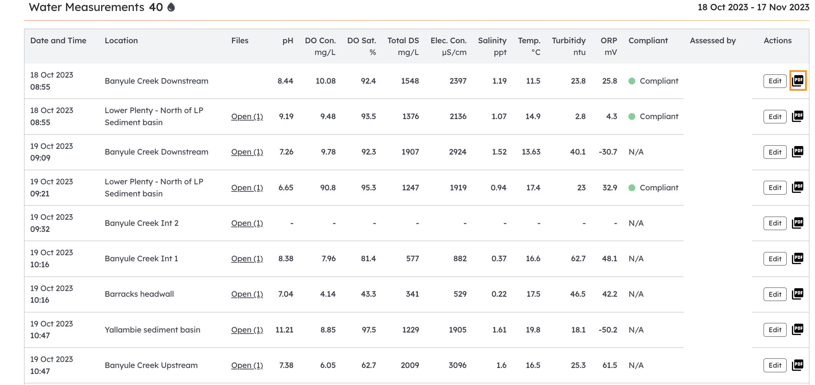This screenshot has width=815, height=385.
Task: Open file for Lower Plenty 18 Oct row
Action: click(x=247, y=116)
